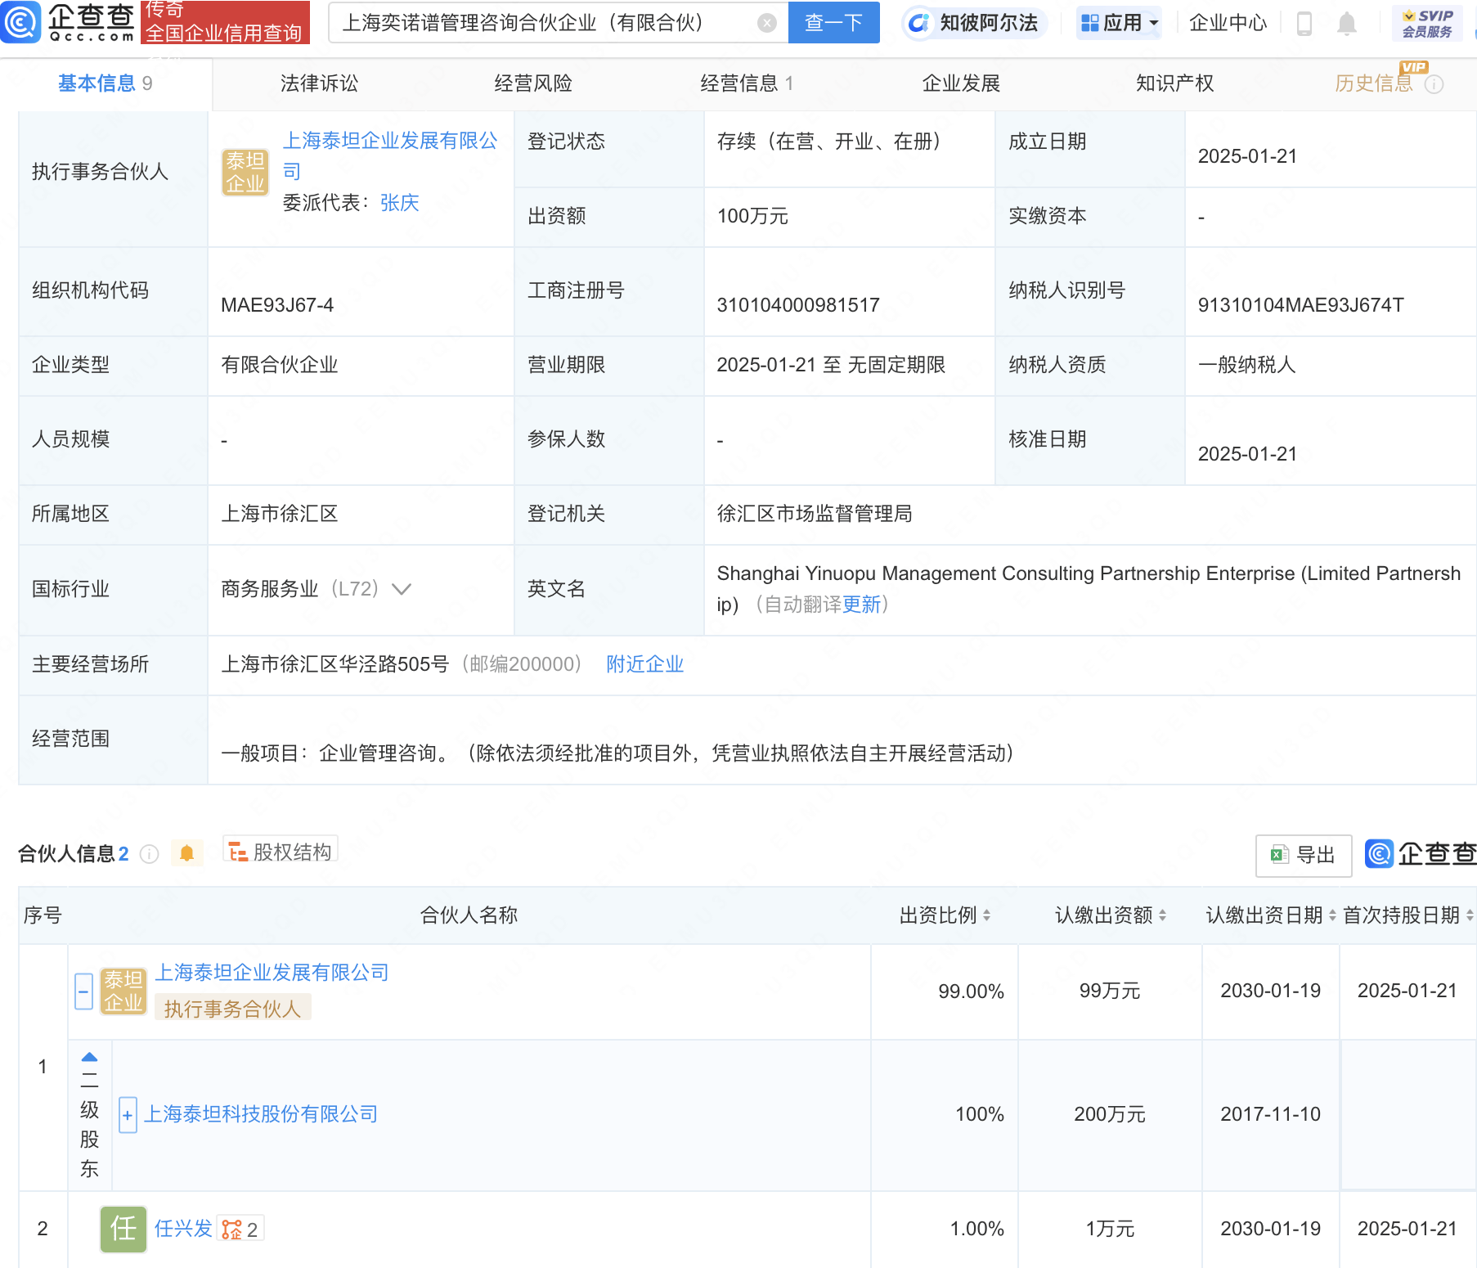This screenshot has width=1477, height=1268.
Task: Open the 上海泰坦科技股份有限公司 link
Action: (x=261, y=1114)
